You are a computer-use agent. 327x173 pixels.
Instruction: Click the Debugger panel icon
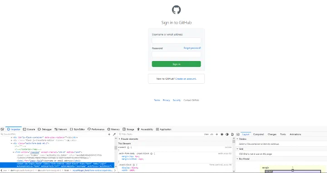[39, 129]
